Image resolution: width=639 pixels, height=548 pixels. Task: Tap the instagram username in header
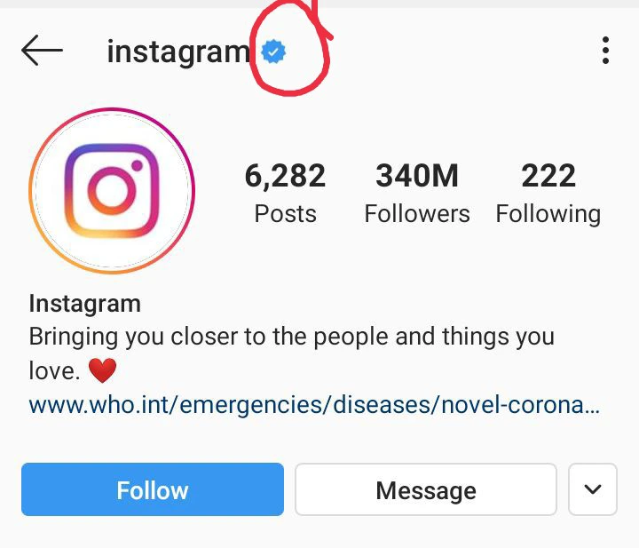pyautogui.click(x=178, y=52)
